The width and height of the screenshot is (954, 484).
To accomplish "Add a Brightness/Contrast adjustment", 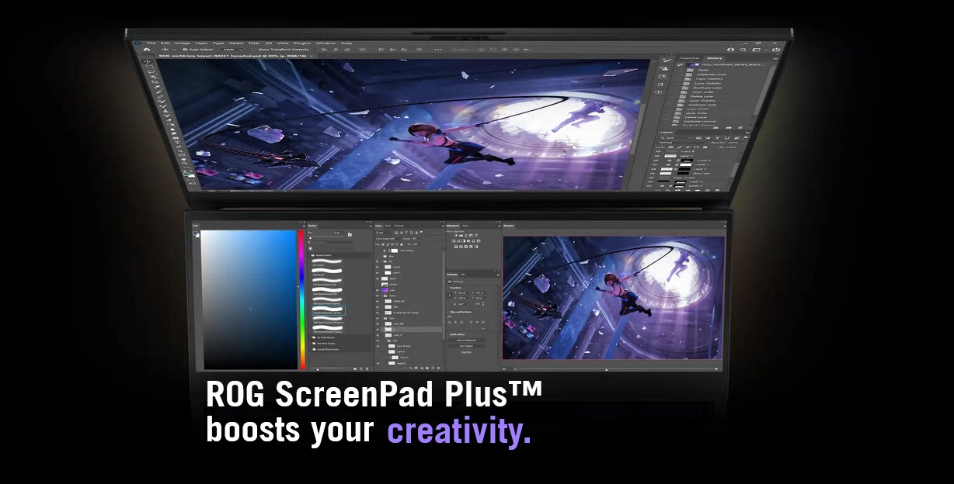I will point(456,236).
